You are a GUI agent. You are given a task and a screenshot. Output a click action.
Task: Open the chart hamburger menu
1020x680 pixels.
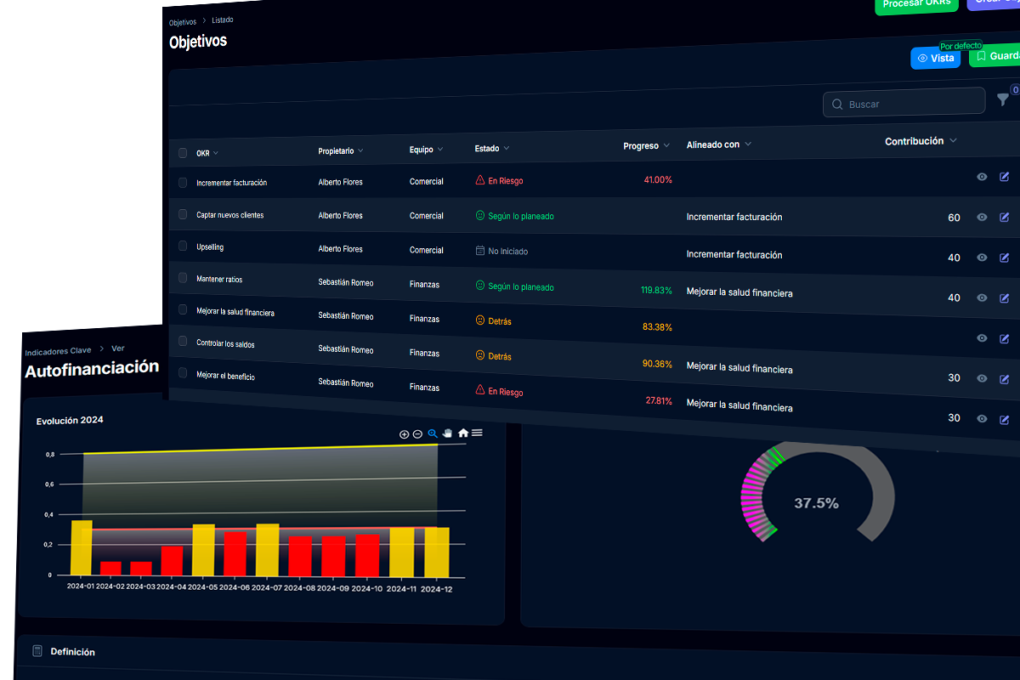478,433
